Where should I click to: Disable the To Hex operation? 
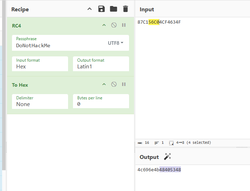coord(114,85)
